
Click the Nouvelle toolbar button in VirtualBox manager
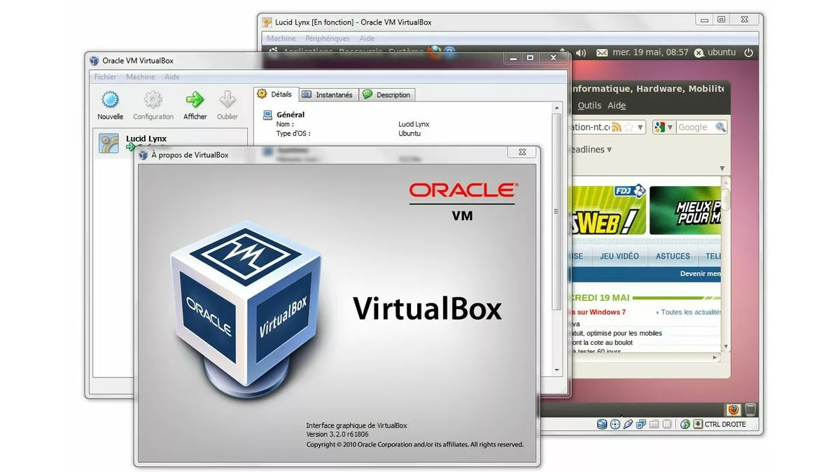click(x=110, y=106)
